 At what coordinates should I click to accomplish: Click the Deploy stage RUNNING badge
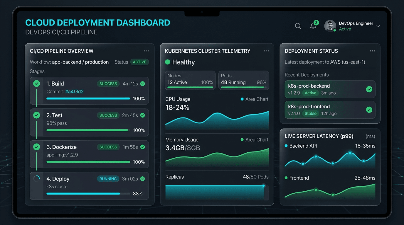click(x=108, y=179)
